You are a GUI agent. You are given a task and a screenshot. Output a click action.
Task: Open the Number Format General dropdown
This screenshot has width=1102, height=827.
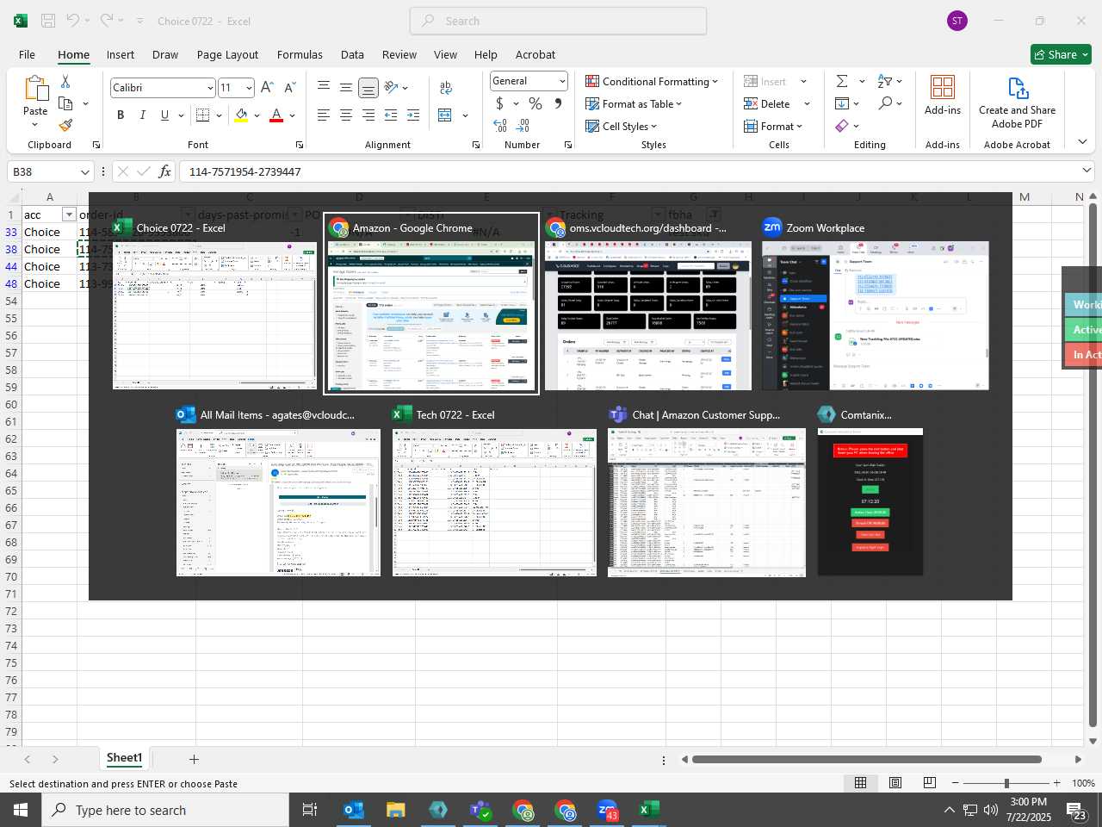click(x=562, y=81)
